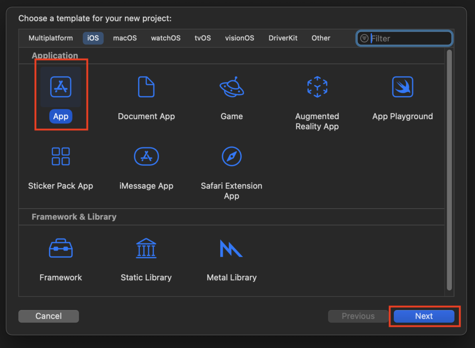The image size is (475, 348).
Task: Click the filter icon in search field
Action: [x=364, y=38]
